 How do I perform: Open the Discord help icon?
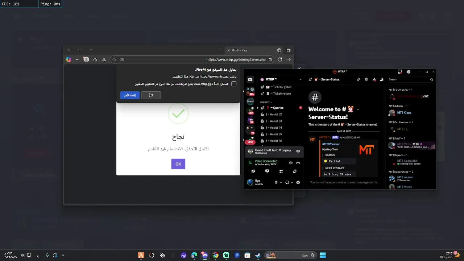point(409,72)
